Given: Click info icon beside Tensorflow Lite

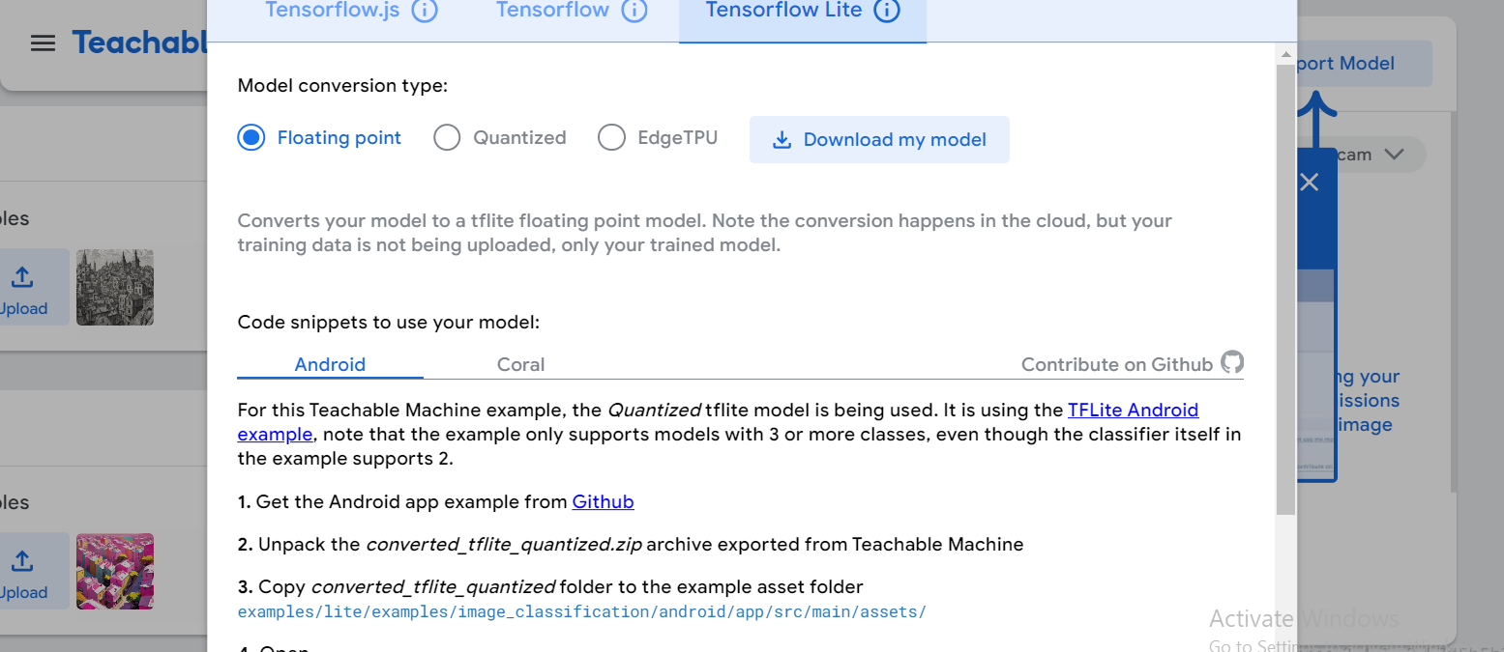Looking at the screenshot, I should pos(887,11).
